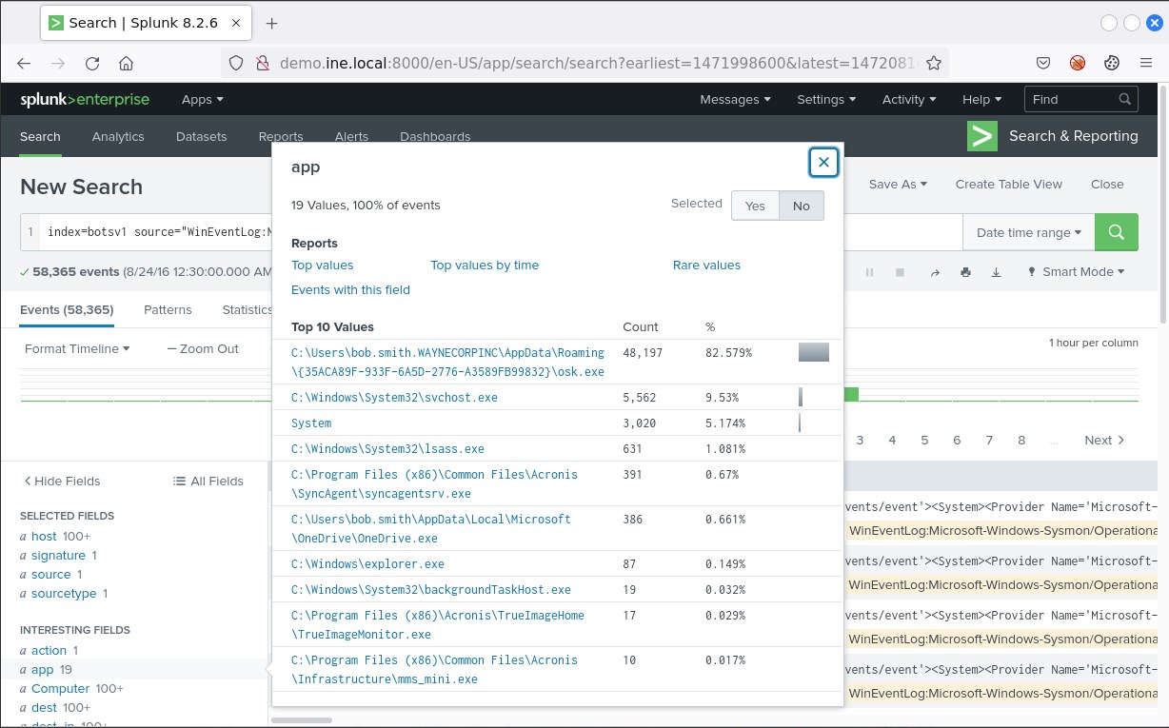Switch to the Patterns tab
The width and height of the screenshot is (1169, 728).
[168, 309]
